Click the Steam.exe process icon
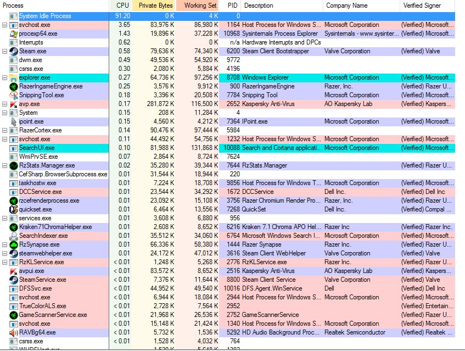The height and width of the screenshot is (351, 465). (x=14, y=51)
